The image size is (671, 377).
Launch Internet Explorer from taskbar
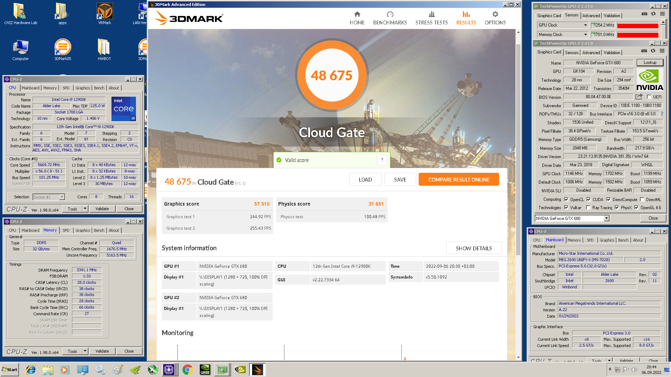[31, 370]
